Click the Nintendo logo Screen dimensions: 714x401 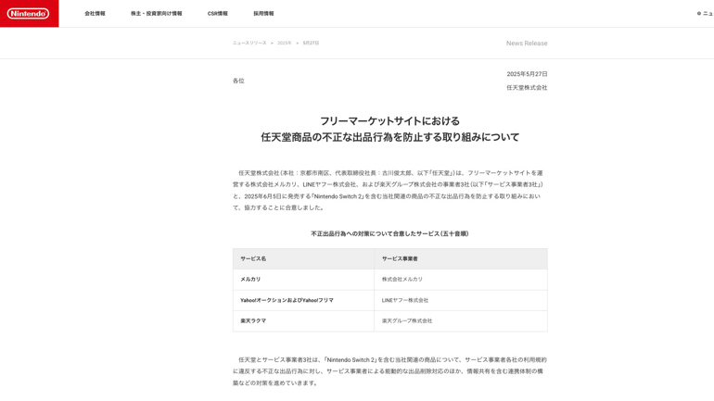pyautogui.click(x=28, y=14)
